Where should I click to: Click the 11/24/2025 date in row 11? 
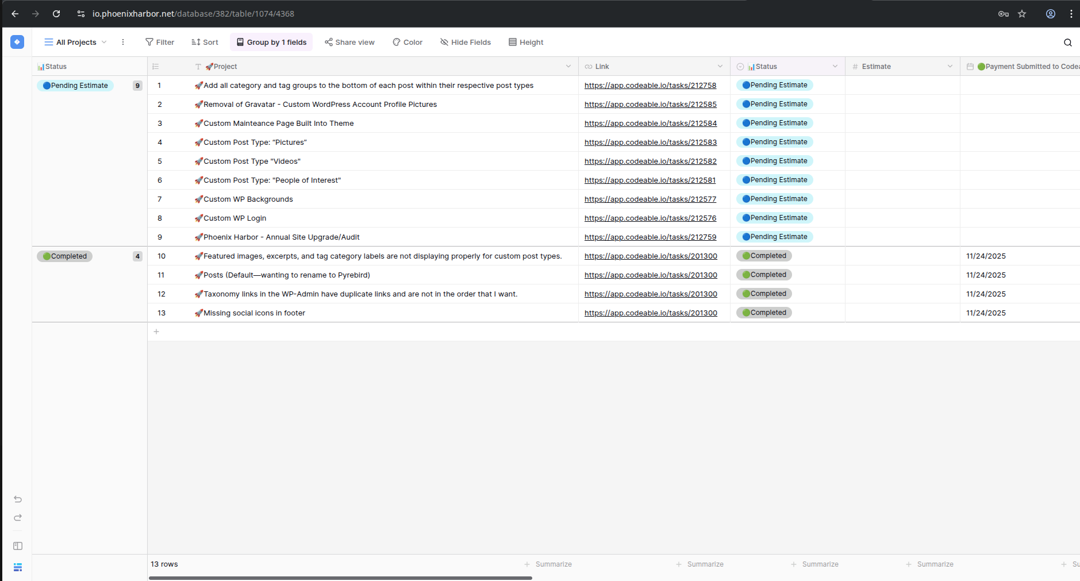click(x=986, y=275)
